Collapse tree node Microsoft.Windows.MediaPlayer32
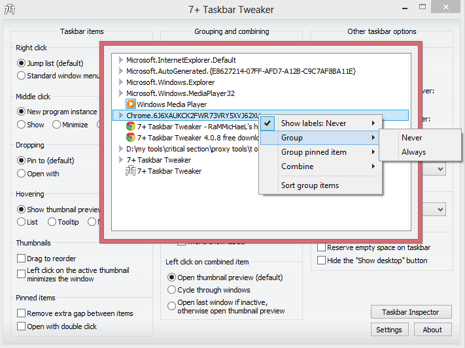 (x=120, y=93)
